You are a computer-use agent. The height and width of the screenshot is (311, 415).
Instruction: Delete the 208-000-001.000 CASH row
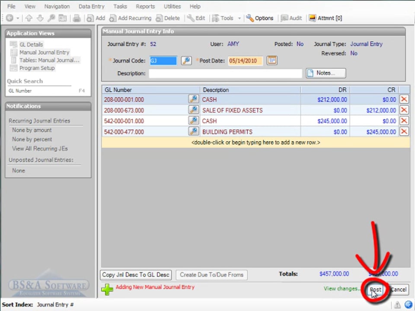[x=404, y=99]
